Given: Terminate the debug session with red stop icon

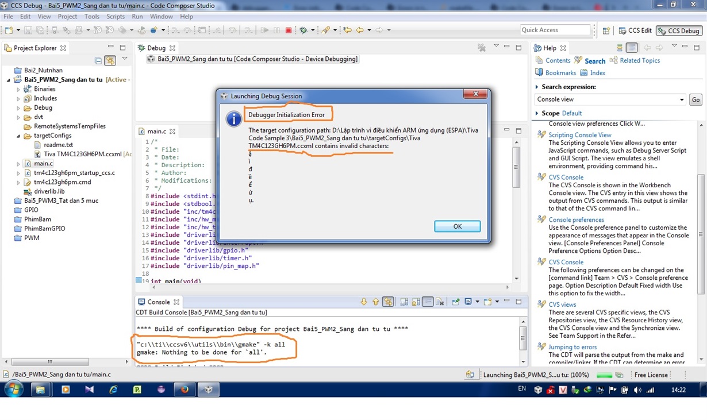Looking at the screenshot, I should (x=289, y=30).
